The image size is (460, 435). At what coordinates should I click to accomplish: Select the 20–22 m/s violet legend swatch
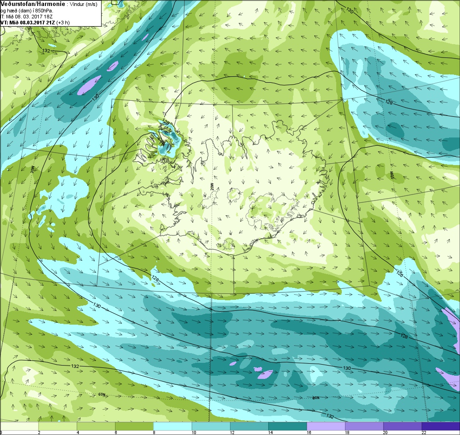[x=402, y=426]
